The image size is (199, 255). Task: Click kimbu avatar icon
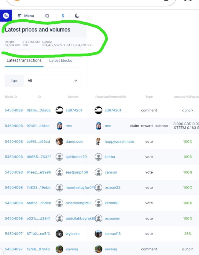click(x=98, y=157)
